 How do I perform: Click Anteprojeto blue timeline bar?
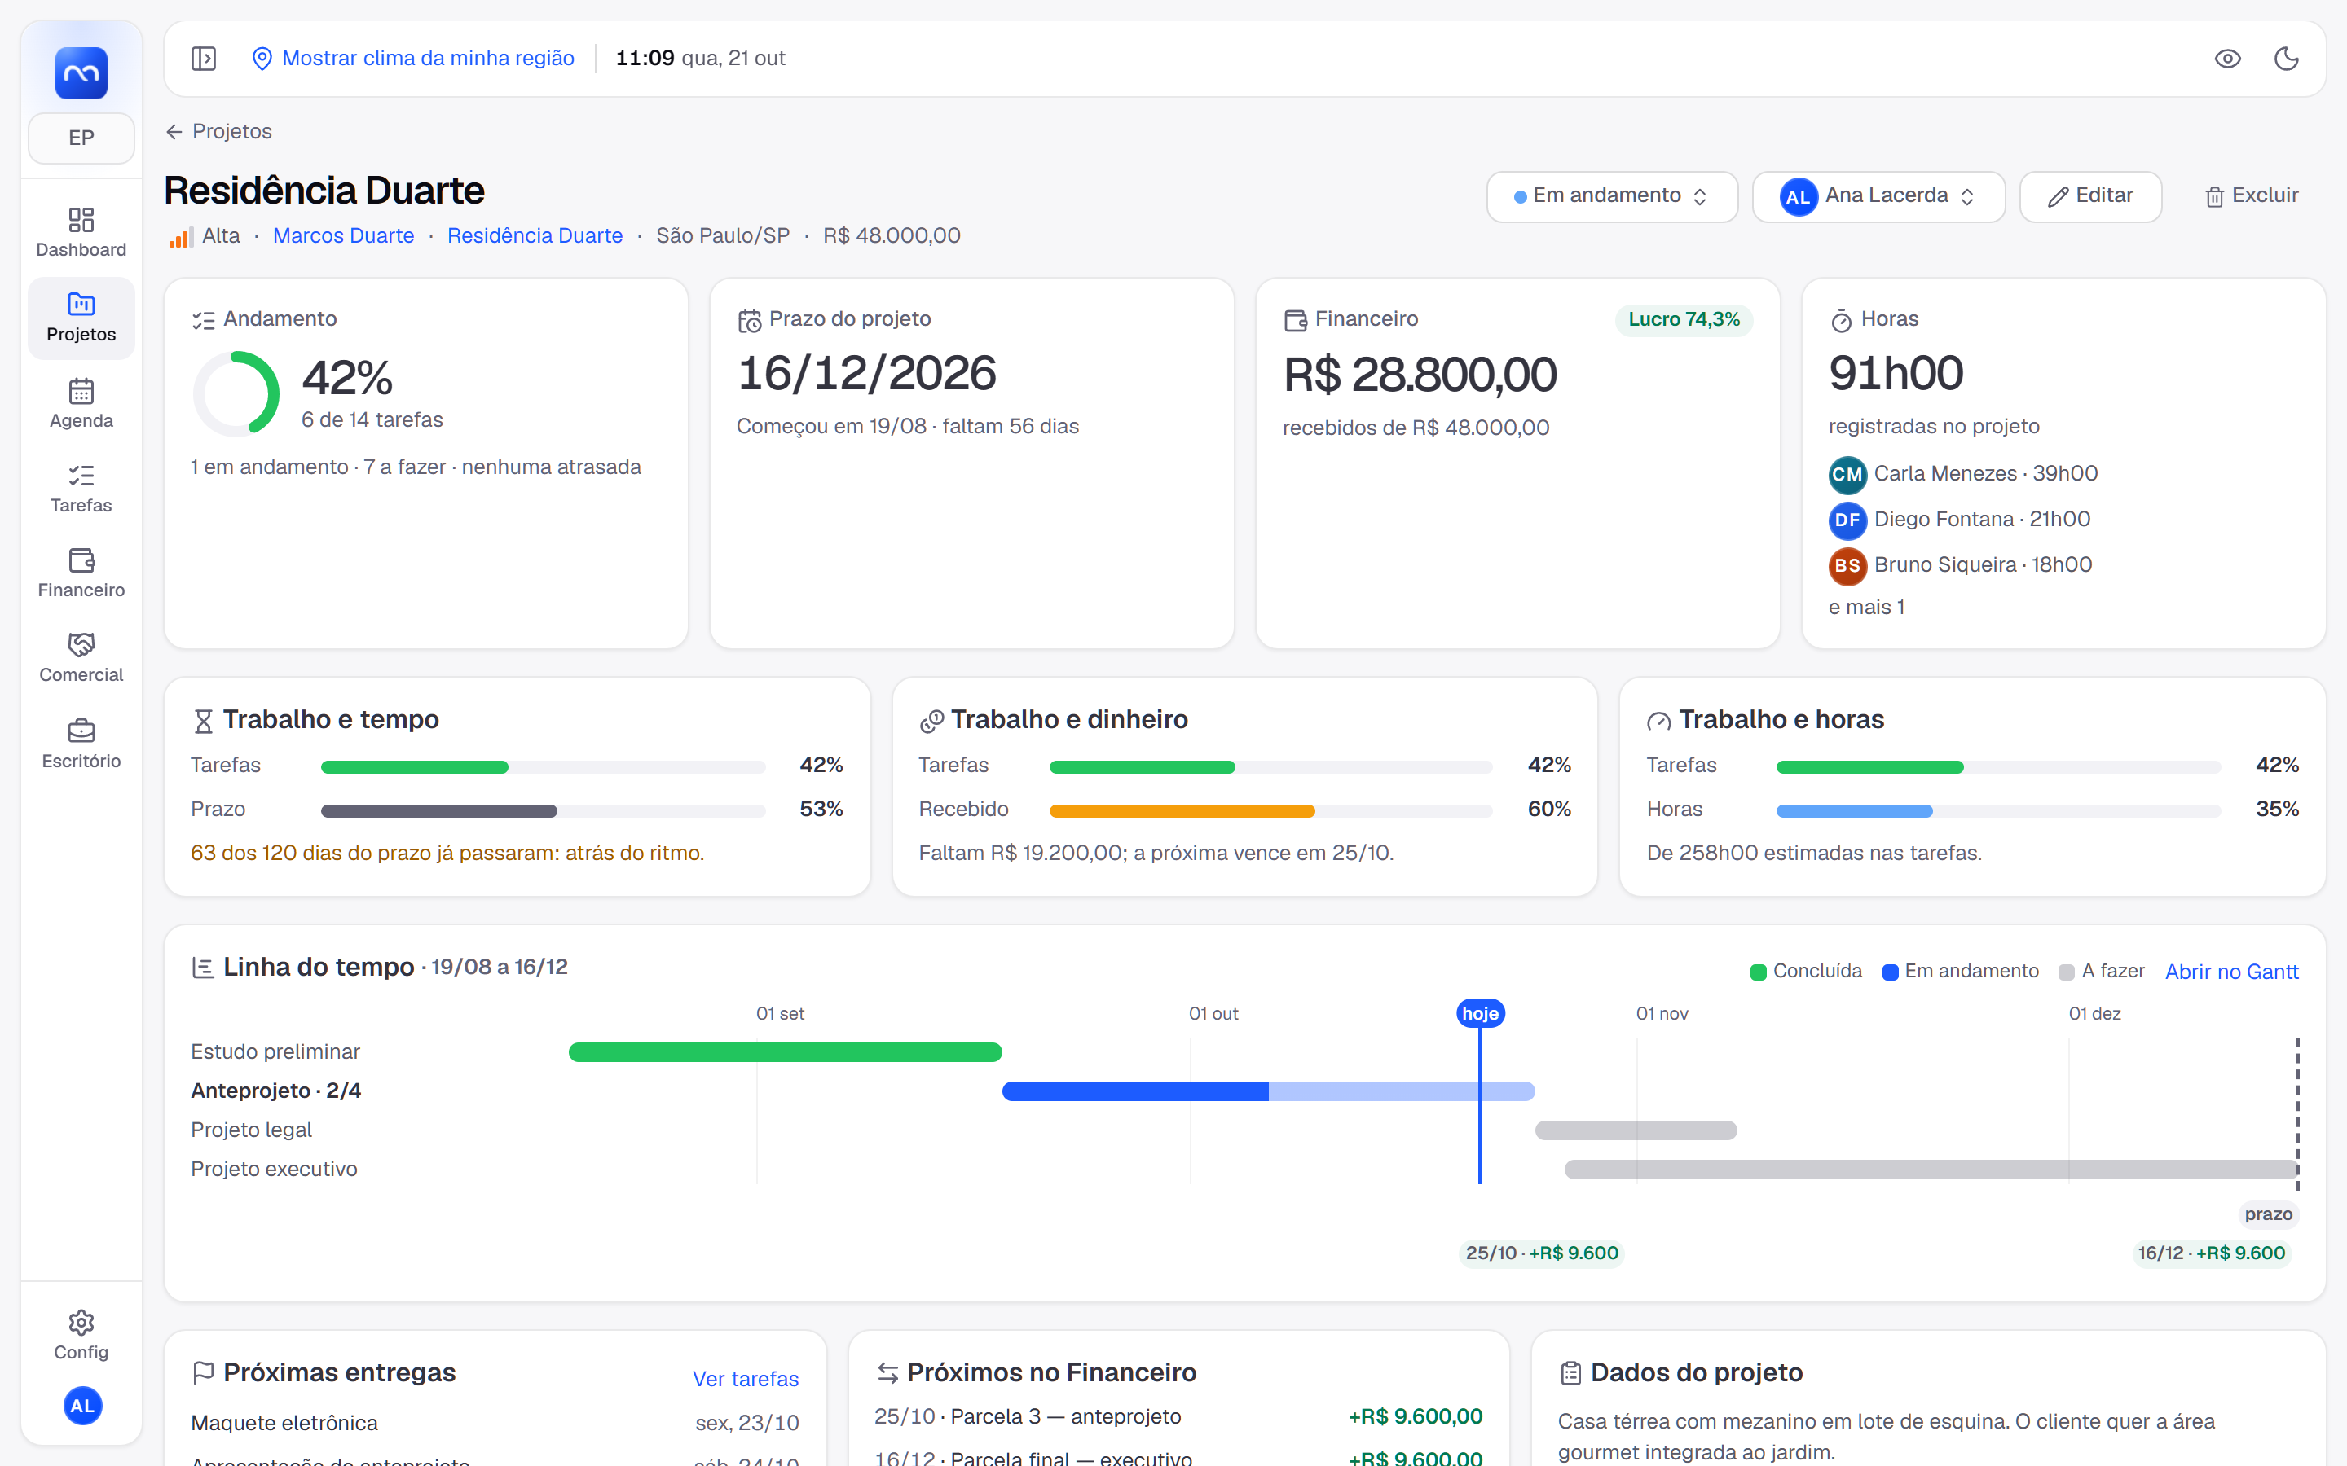1267,1091
